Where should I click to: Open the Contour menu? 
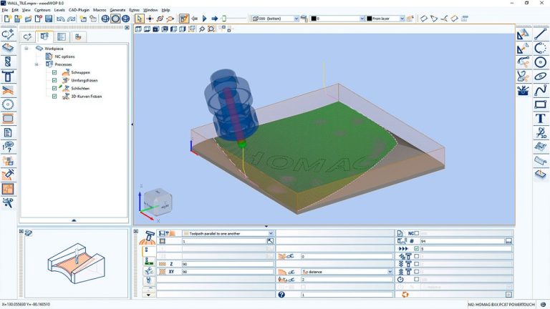click(42, 10)
